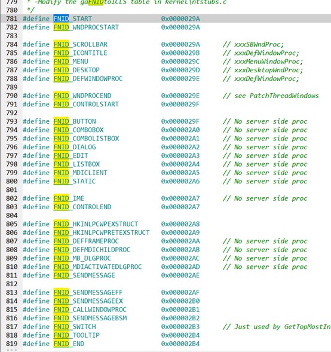The height and width of the screenshot is (352, 331).
Task: Click FNID_HKINLPCWPRETEXSTRUCT identifier
Action: point(102,232)
